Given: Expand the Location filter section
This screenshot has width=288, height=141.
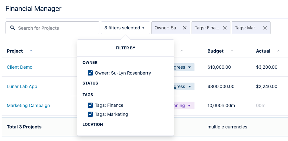Looking at the screenshot, I should pos(93,125).
